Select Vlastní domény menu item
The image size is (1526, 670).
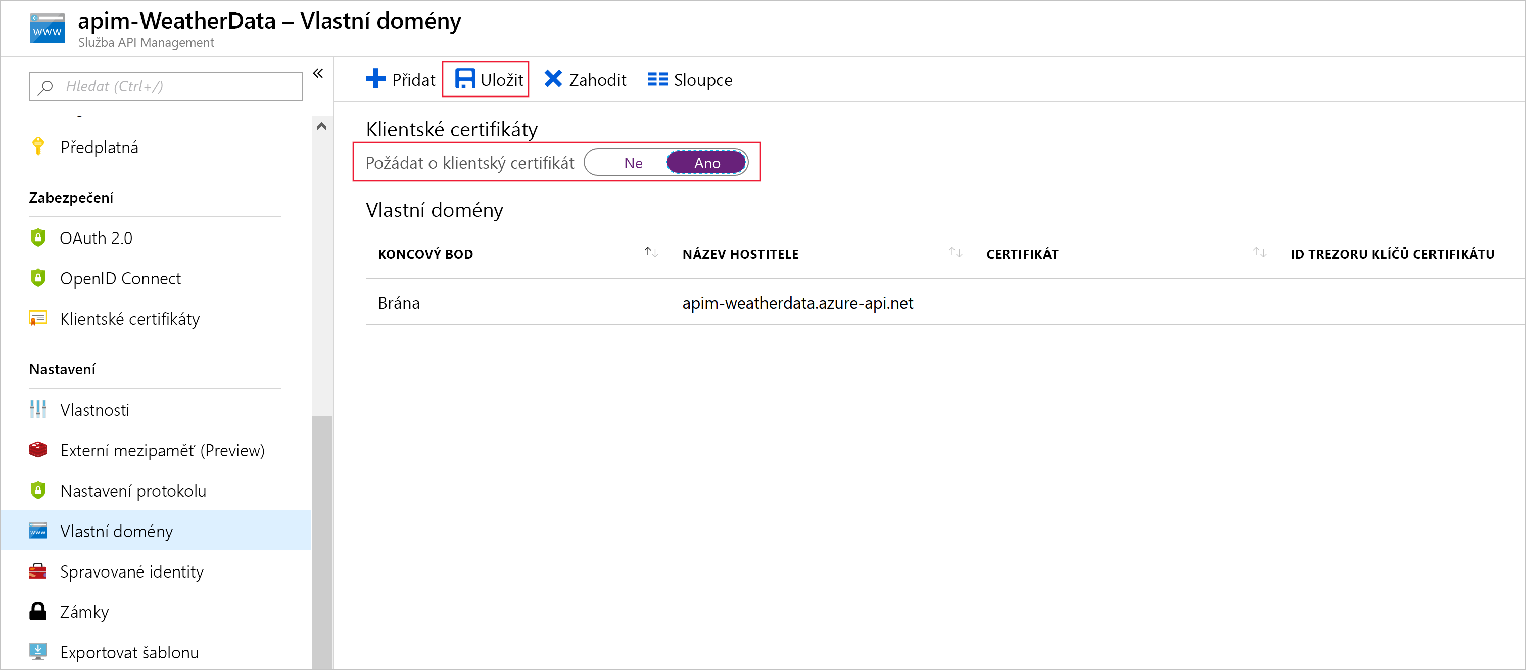[x=155, y=531]
